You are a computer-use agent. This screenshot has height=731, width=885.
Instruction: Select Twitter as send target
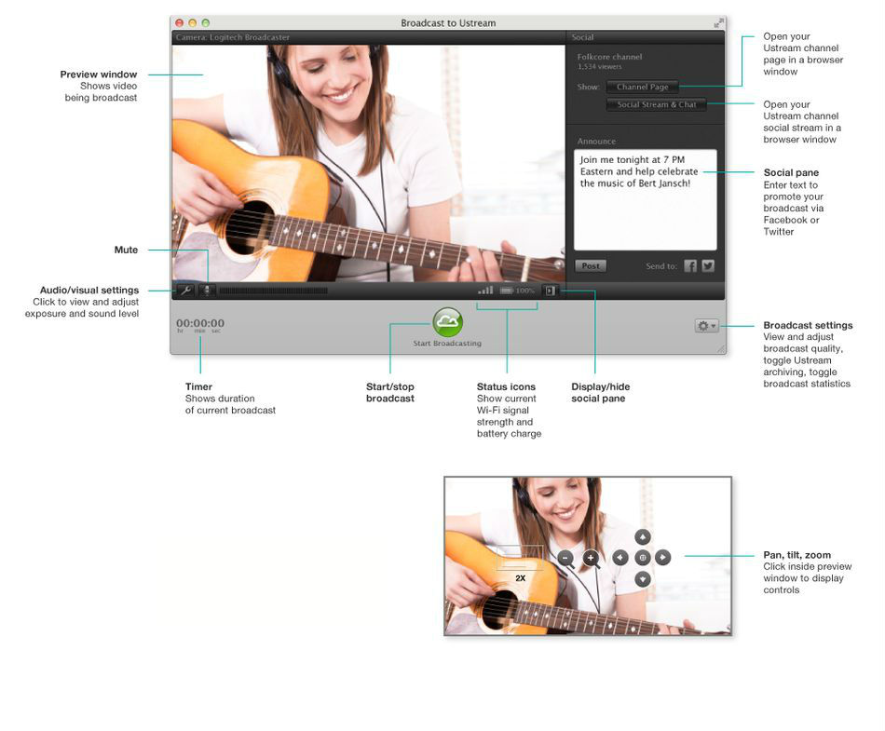708,265
